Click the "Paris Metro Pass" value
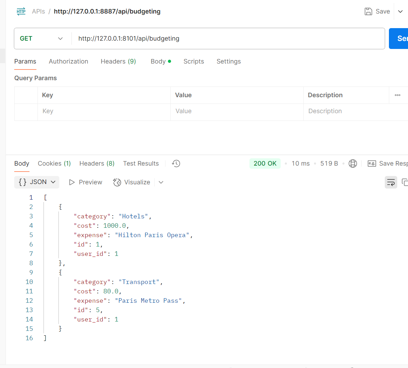The image size is (408, 368). (x=148, y=301)
